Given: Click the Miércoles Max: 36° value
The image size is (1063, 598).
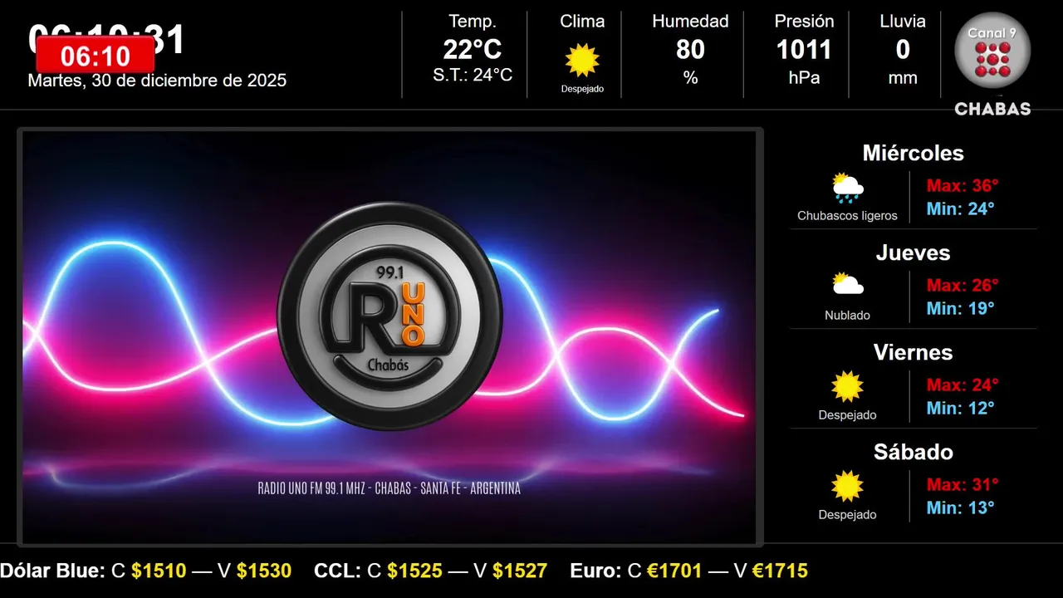Looking at the screenshot, I should click(963, 186).
